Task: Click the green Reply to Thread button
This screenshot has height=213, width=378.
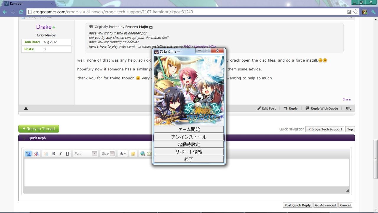Action: [39, 129]
